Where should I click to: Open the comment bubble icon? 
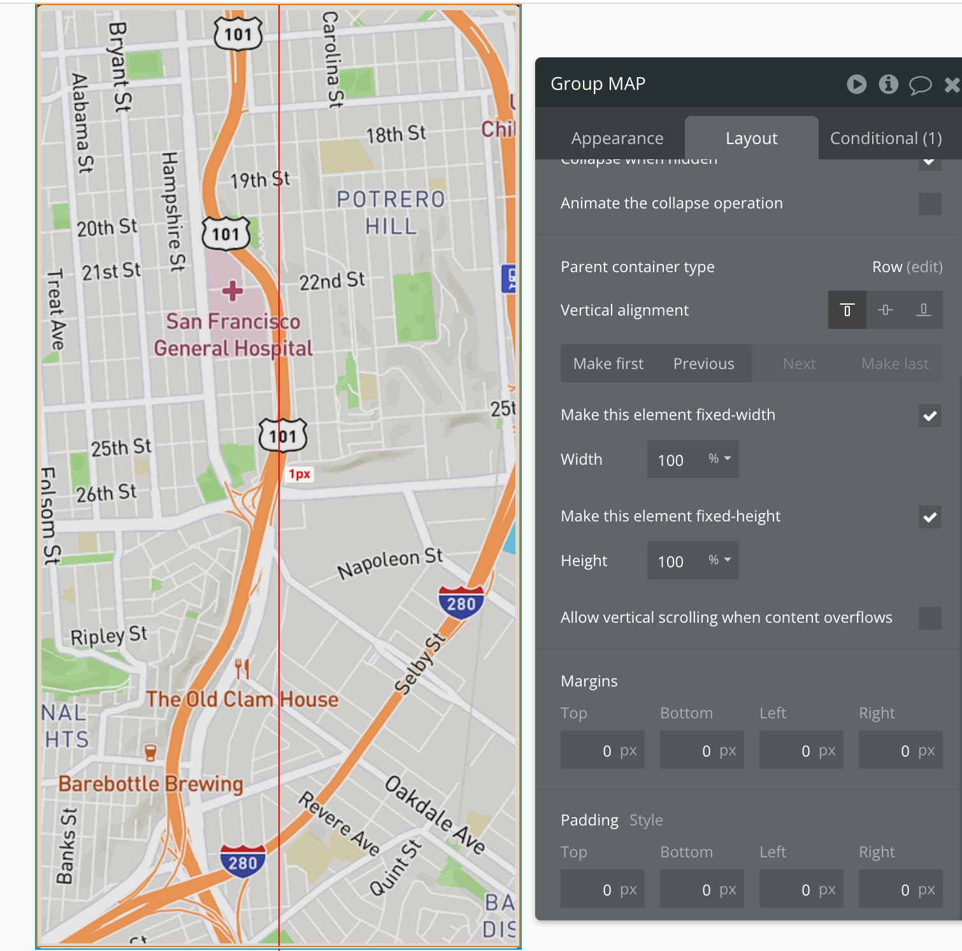tap(920, 85)
